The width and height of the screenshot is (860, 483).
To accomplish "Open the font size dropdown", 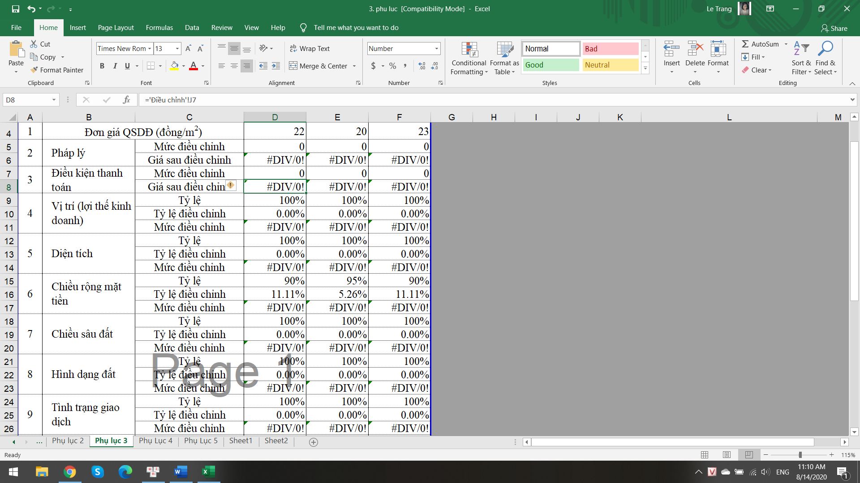I will pyautogui.click(x=177, y=48).
